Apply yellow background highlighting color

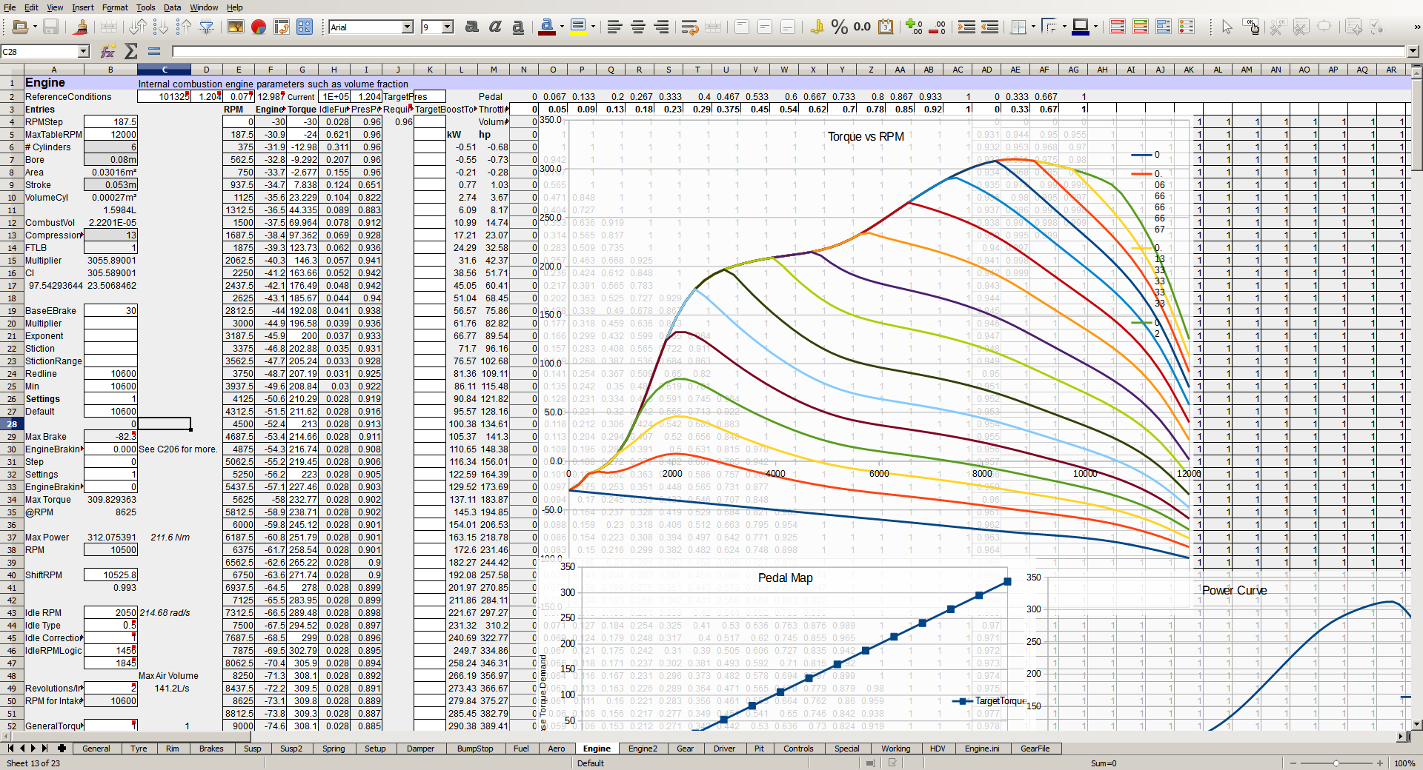(x=578, y=27)
